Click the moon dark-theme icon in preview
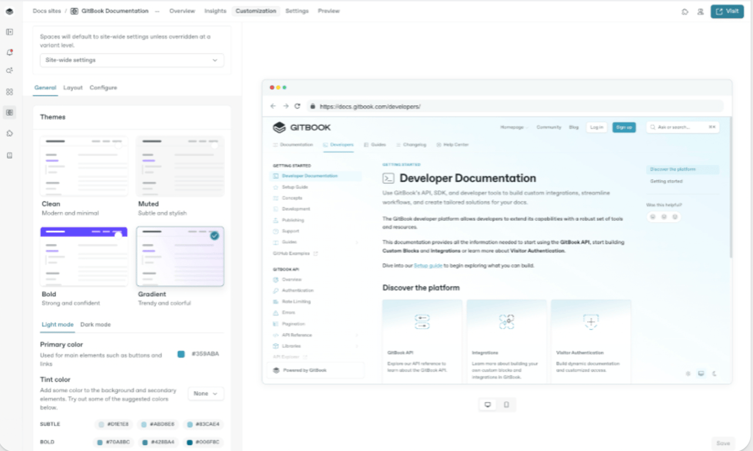Image resolution: width=753 pixels, height=451 pixels. pyautogui.click(x=714, y=373)
